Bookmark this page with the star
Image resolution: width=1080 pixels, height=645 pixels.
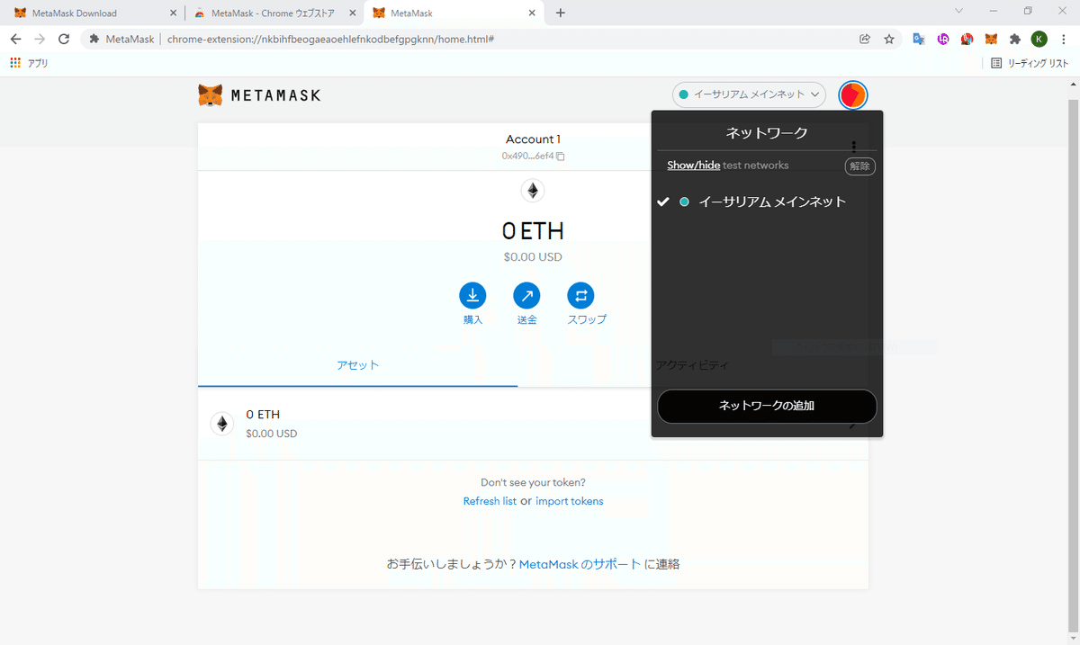[x=889, y=39]
